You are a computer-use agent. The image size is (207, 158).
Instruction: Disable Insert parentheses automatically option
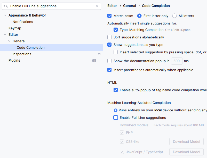click(x=109, y=70)
